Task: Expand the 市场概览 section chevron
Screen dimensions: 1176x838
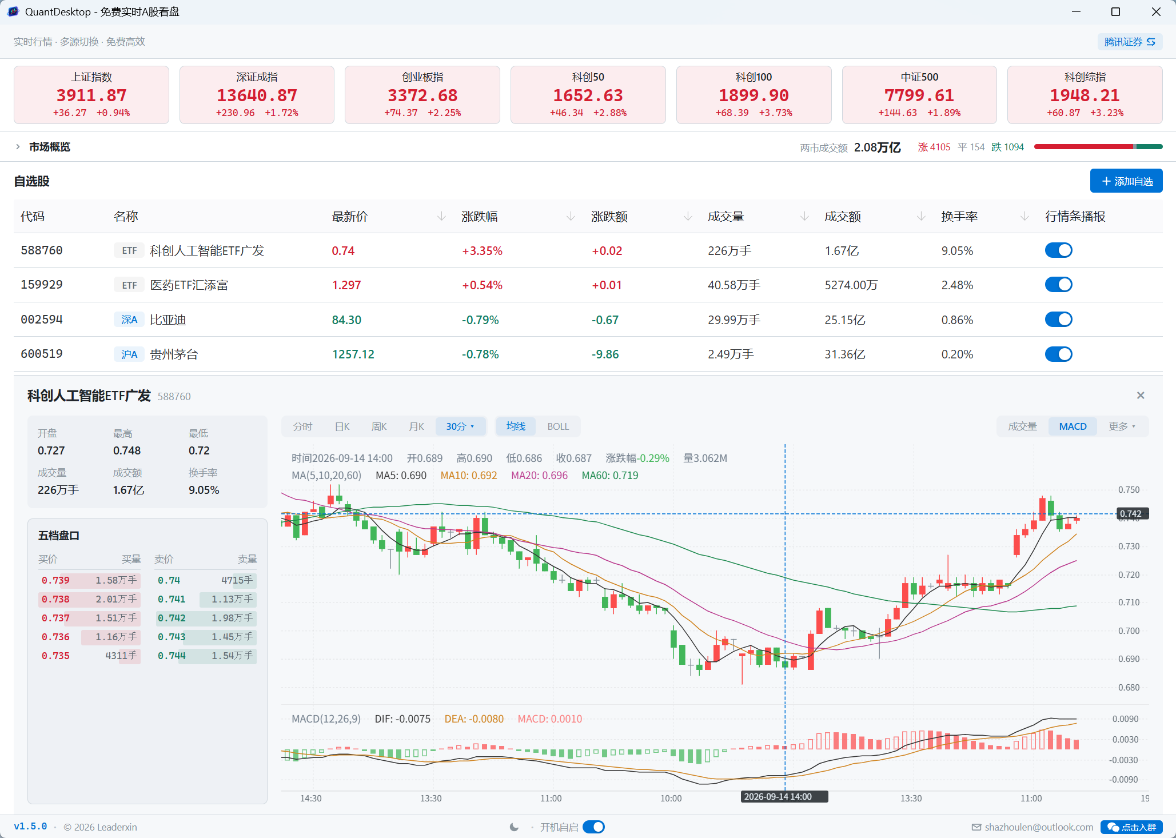Action: (x=18, y=147)
